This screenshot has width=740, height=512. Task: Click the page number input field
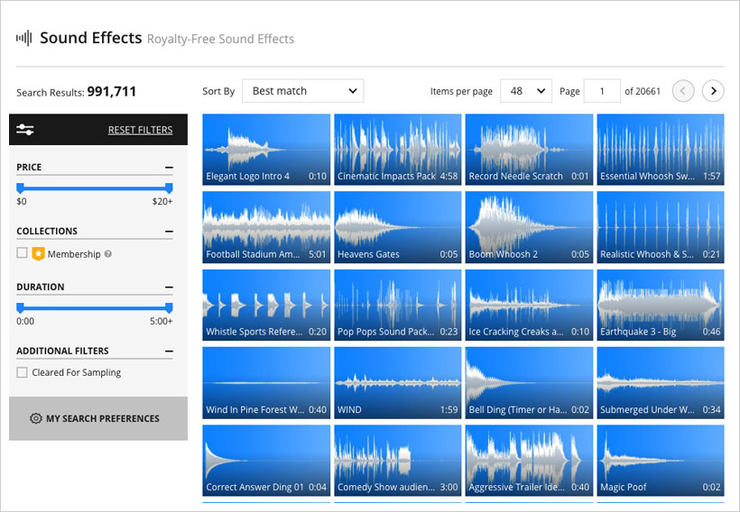point(602,91)
